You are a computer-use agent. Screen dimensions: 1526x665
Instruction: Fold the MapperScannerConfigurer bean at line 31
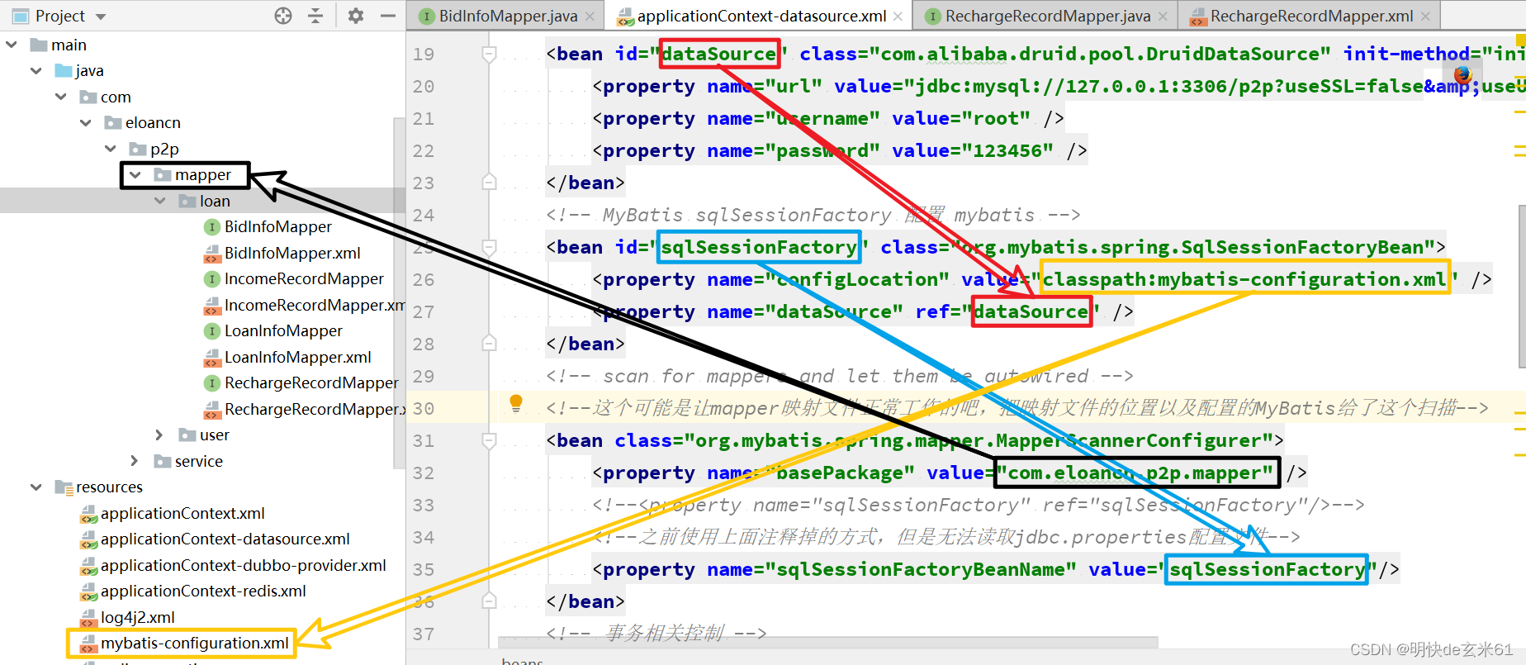pos(489,441)
